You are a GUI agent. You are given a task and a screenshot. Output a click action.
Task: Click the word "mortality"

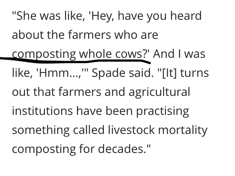pyautogui.click(x=183, y=130)
